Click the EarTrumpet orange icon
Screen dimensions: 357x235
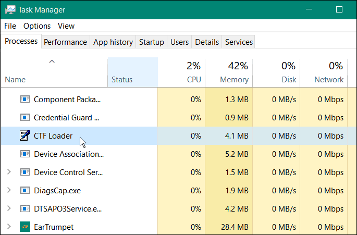(x=25, y=227)
